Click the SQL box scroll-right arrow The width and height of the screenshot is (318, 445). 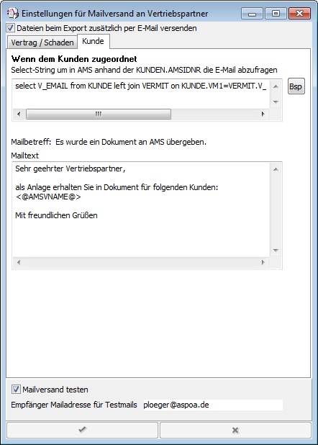click(263, 114)
